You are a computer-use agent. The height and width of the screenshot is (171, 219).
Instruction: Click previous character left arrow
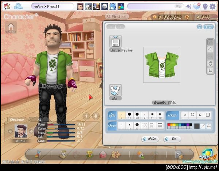click(x=10, y=131)
